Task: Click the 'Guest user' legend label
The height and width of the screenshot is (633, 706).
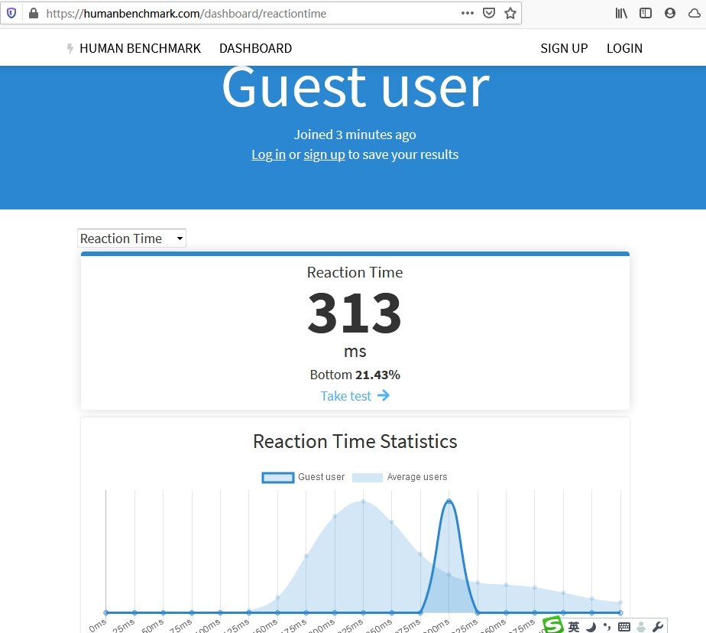Action: (321, 477)
